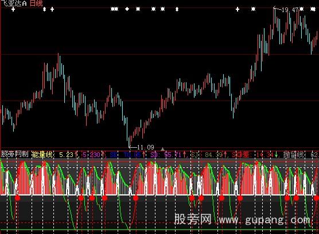319x234 pixels.
Task: Click the stock name 飞亚达A
Action: pos(14,3)
